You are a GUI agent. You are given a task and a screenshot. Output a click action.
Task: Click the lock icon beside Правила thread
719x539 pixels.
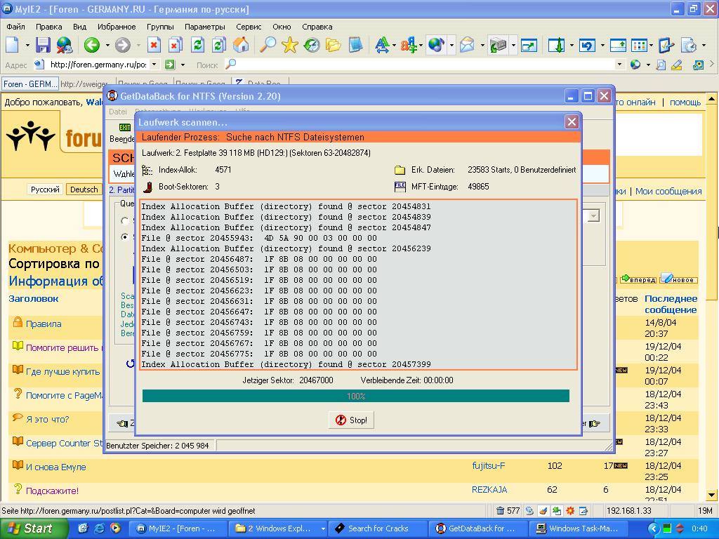[18, 322]
